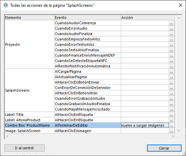Click the horizontal scrollbar right arrow
The height and width of the screenshot is (156, 186).
point(173,136)
